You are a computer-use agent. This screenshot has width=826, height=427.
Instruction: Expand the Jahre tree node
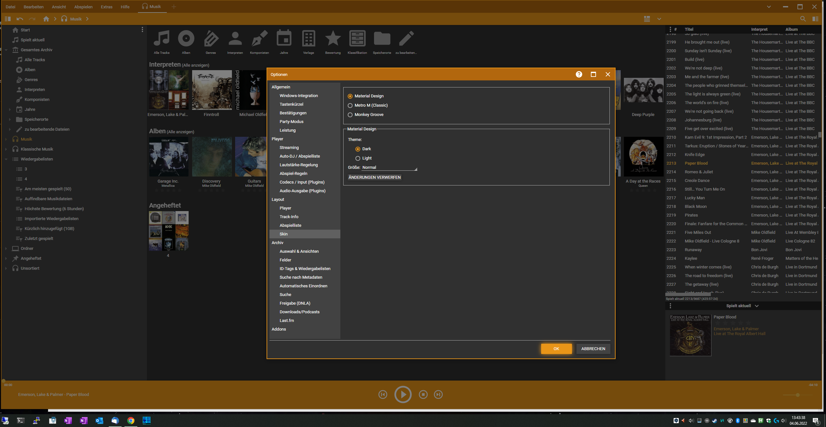(x=10, y=110)
